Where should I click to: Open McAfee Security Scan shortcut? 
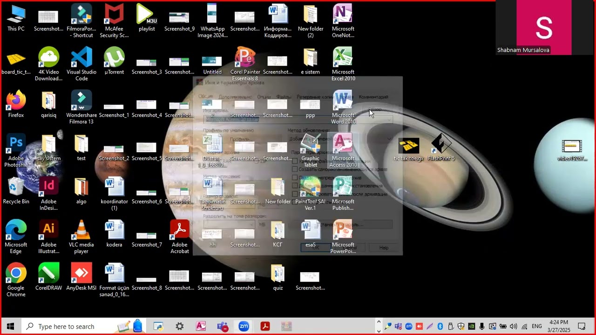point(114,21)
